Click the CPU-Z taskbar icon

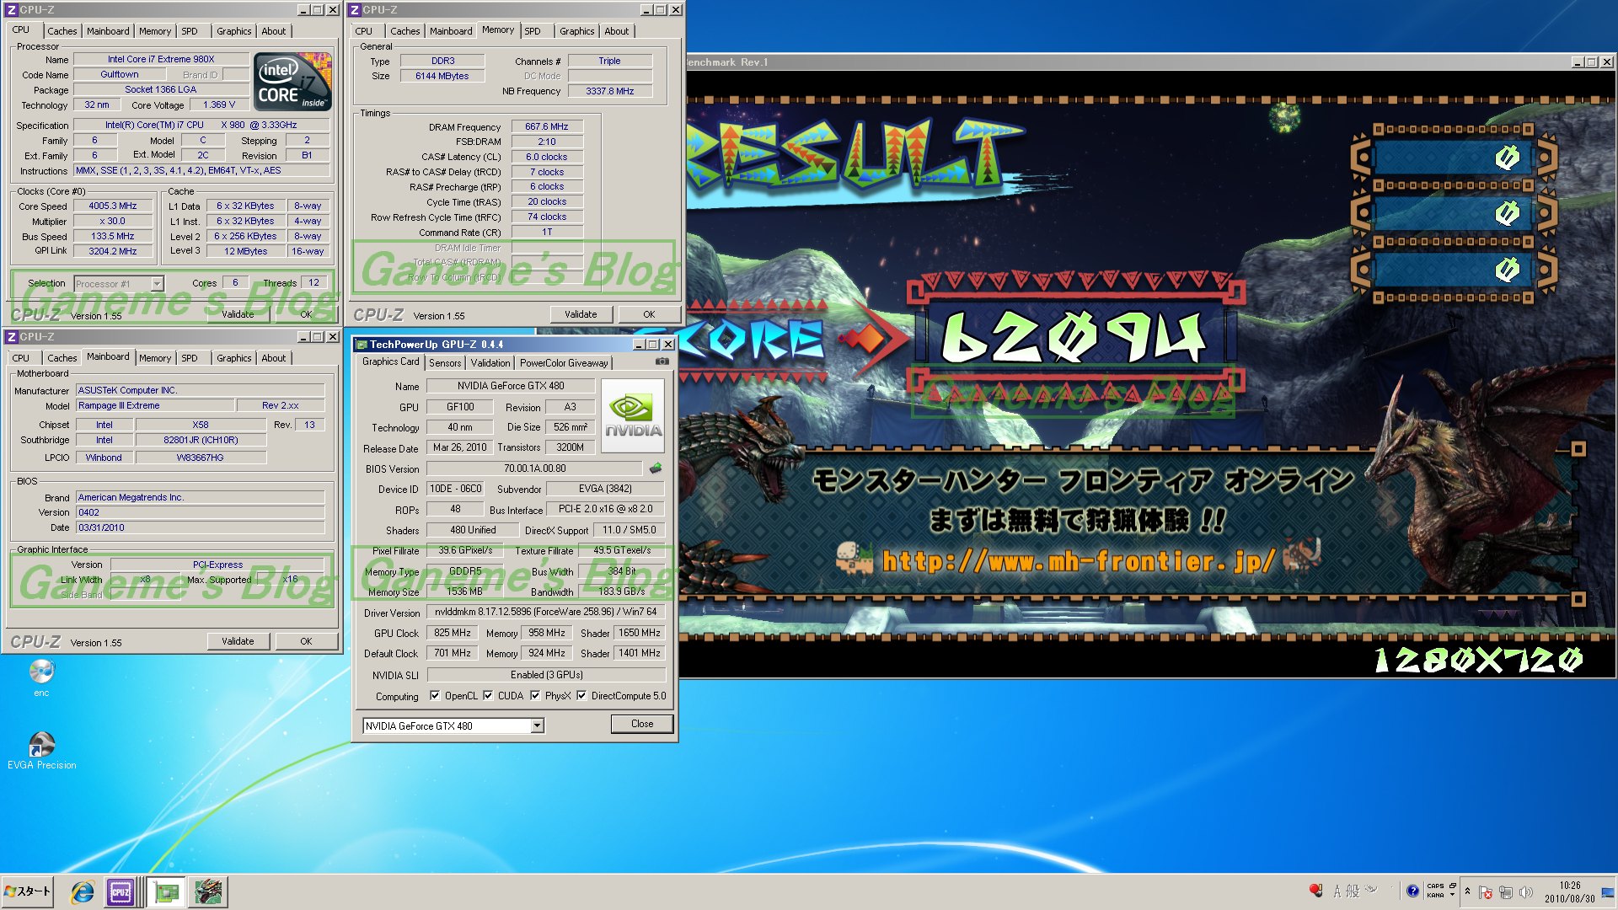[121, 891]
